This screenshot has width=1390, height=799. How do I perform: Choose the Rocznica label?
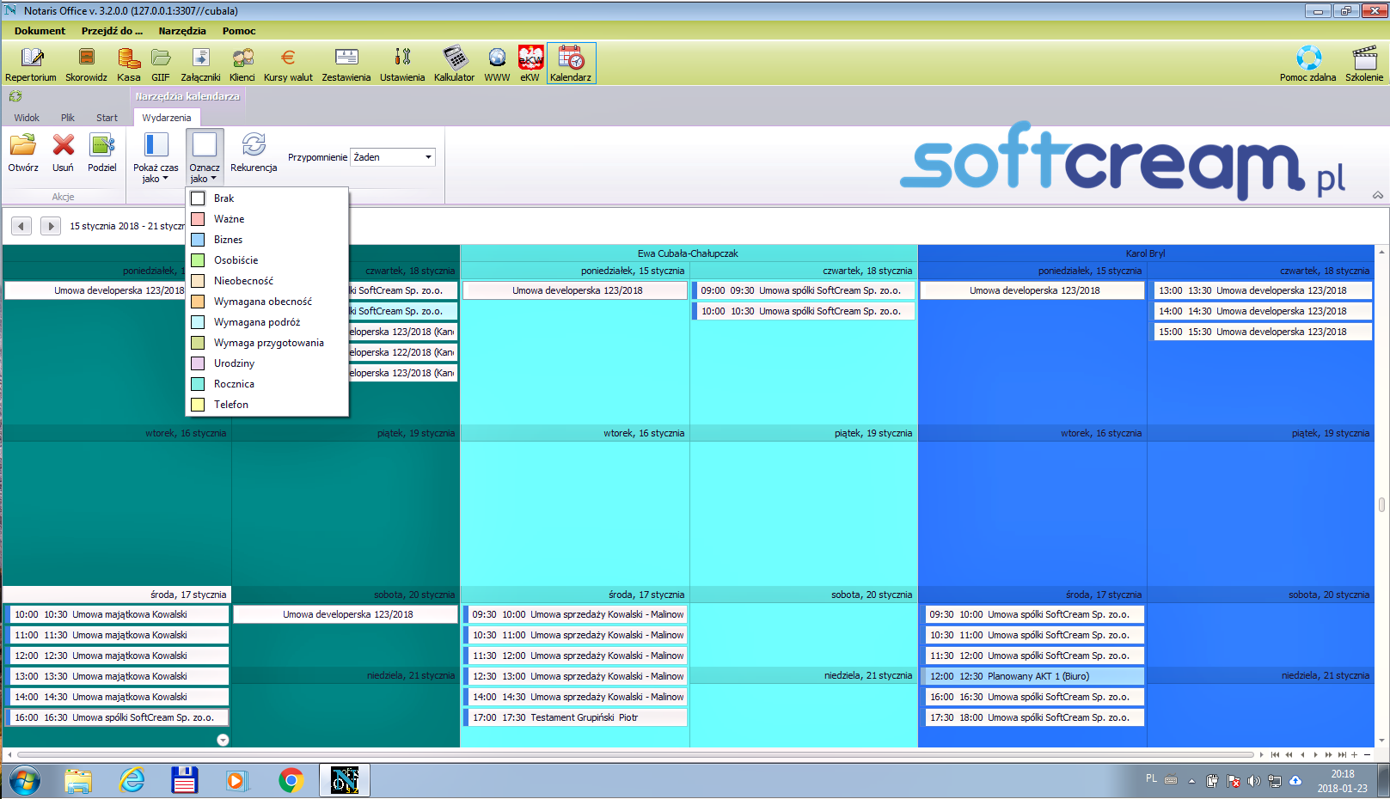267,384
